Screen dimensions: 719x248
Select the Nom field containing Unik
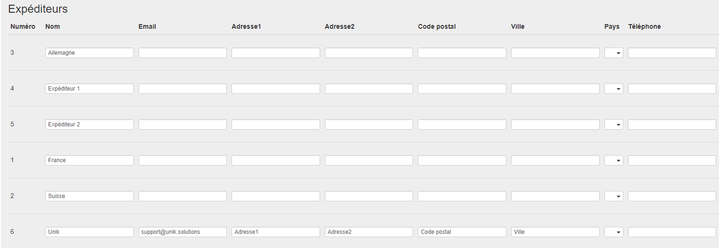pyautogui.click(x=90, y=232)
